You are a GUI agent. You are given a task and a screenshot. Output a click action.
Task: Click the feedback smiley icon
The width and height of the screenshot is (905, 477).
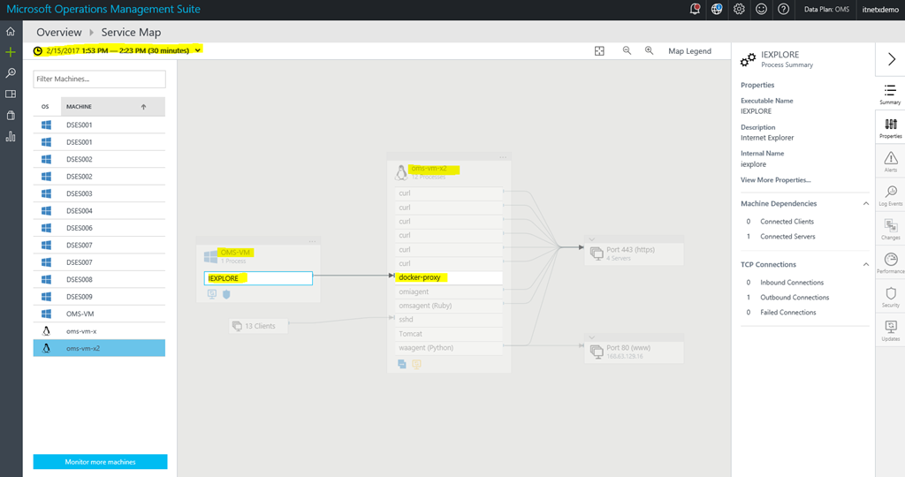761,9
